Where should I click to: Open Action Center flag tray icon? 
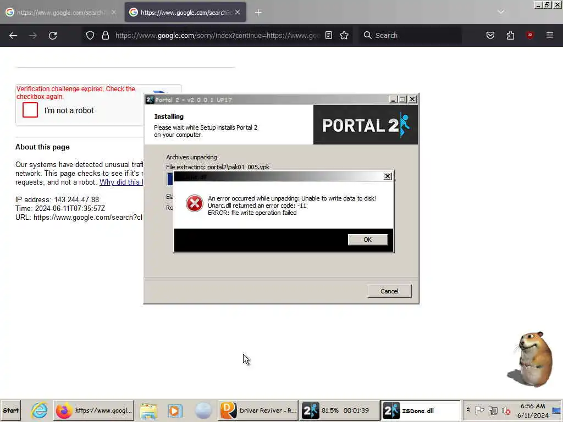[479, 410]
